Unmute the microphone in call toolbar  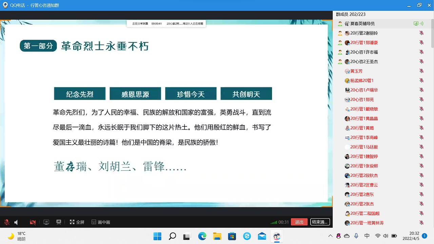coord(6,222)
